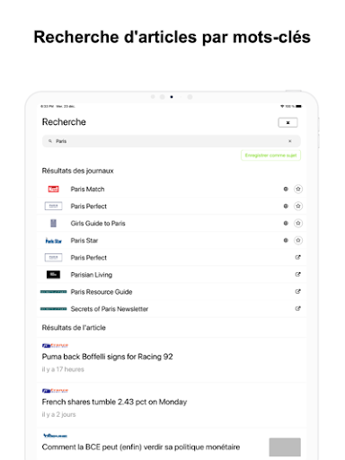
Task: Click into the Paris search field
Action: click(x=172, y=141)
